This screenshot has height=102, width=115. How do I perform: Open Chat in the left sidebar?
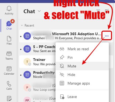(9, 25)
